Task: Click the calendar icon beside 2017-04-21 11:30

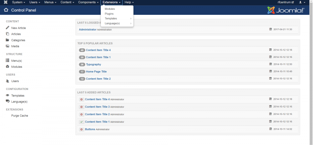Action: click(270, 29)
